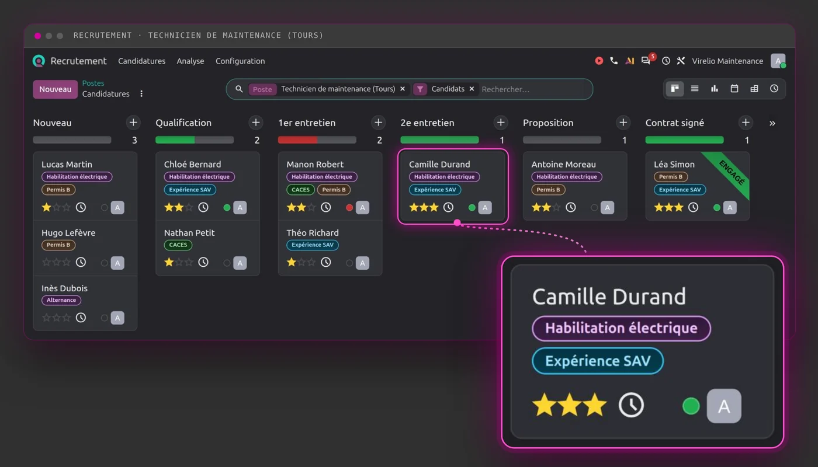Toggle third priority star on Chloé Bernard
The height and width of the screenshot is (467, 818).
pos(189,207)
